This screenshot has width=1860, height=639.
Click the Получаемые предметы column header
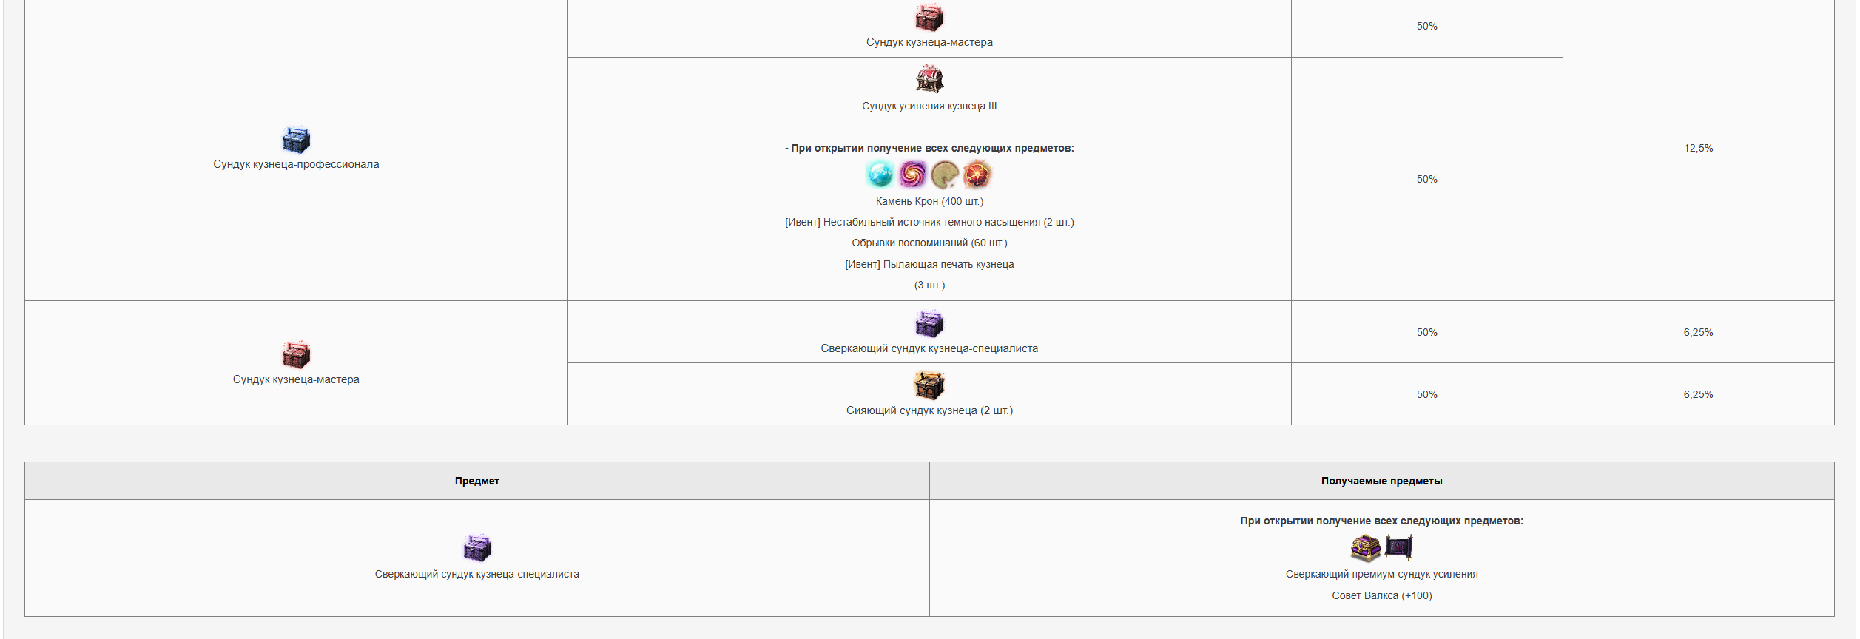point(1382,481)
